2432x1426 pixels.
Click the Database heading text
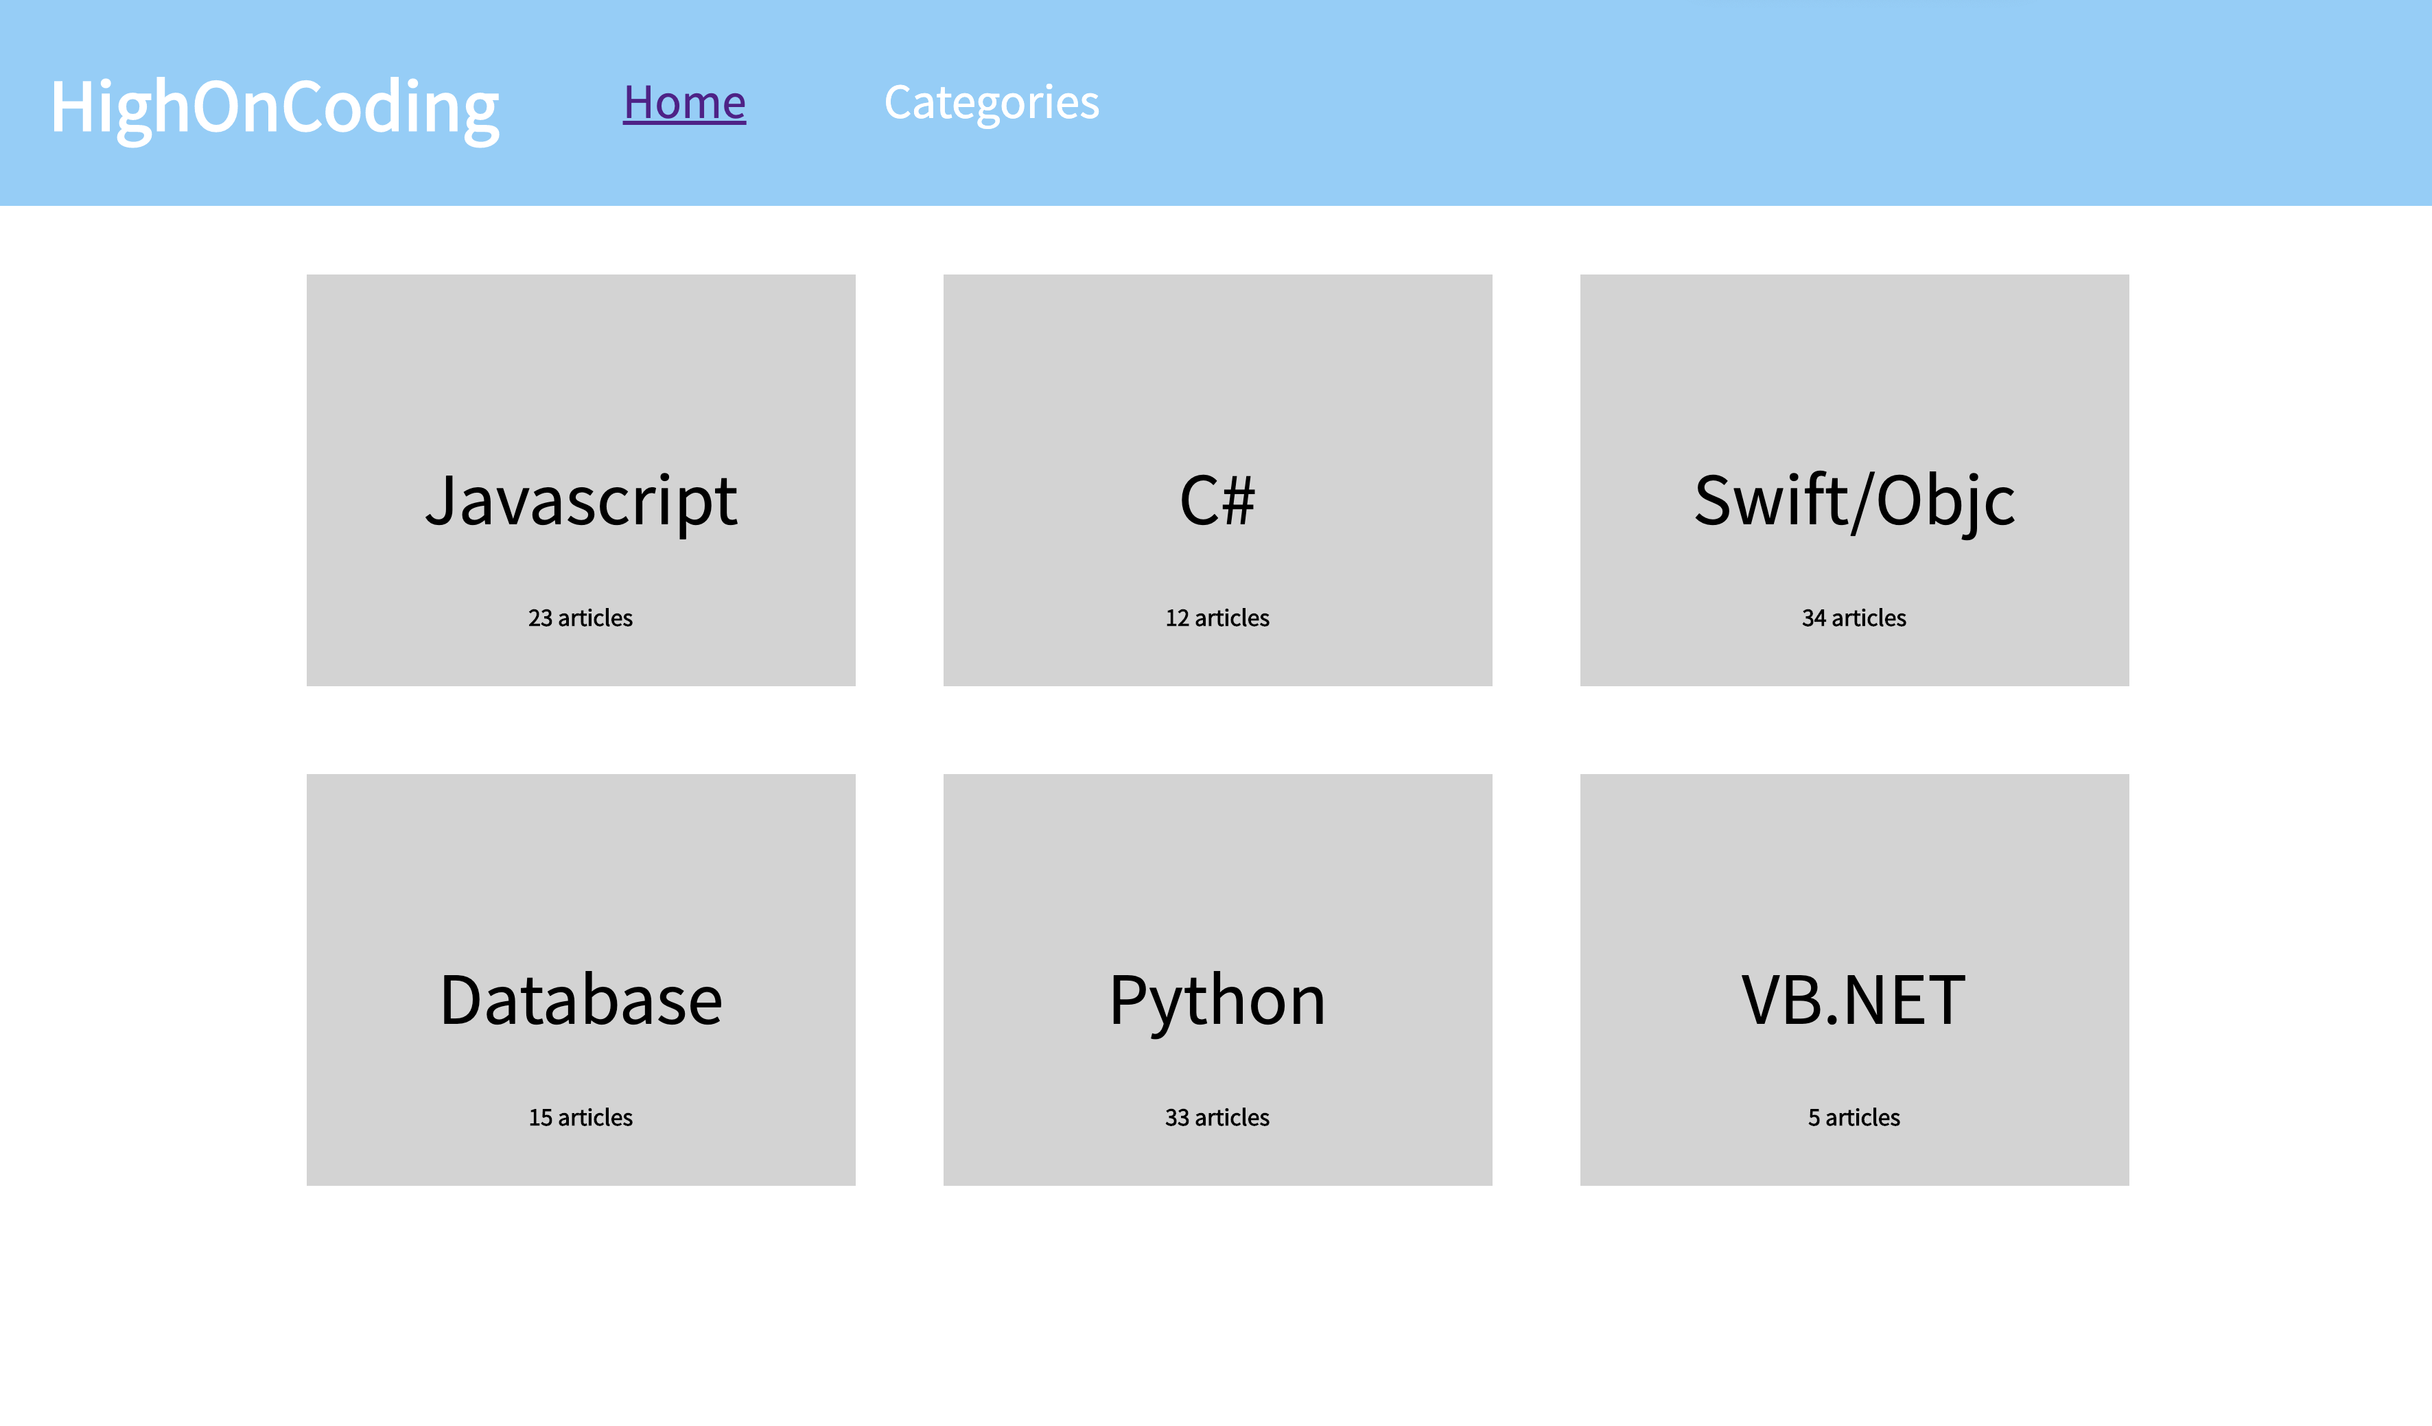(581, 1001)
